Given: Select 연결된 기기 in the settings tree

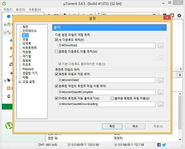Looking at the screenshot, I should [30, 73].
